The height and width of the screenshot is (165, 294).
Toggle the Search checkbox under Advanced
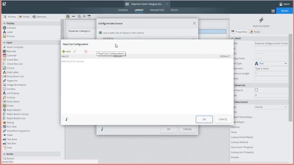pos(256,90)
